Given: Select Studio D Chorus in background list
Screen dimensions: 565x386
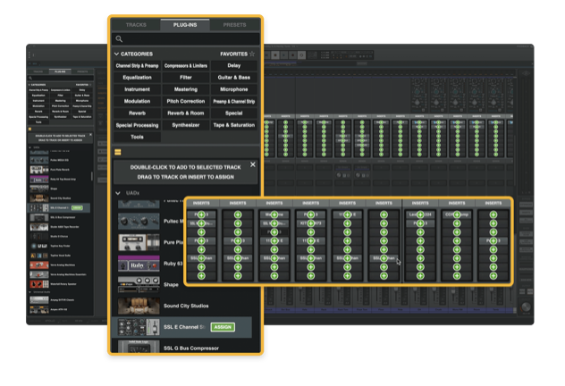Looking at the screenshot, I should tap(60, 236).
